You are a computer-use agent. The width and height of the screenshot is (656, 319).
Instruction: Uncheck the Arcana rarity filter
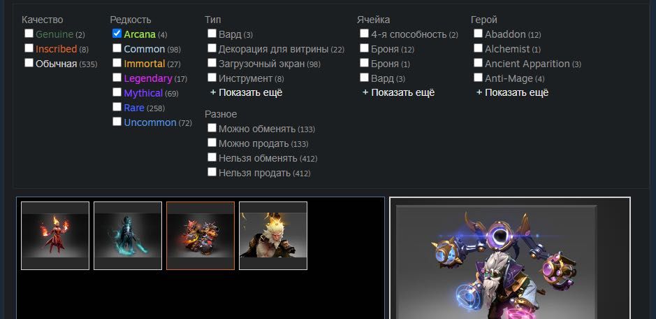point(117,34)
